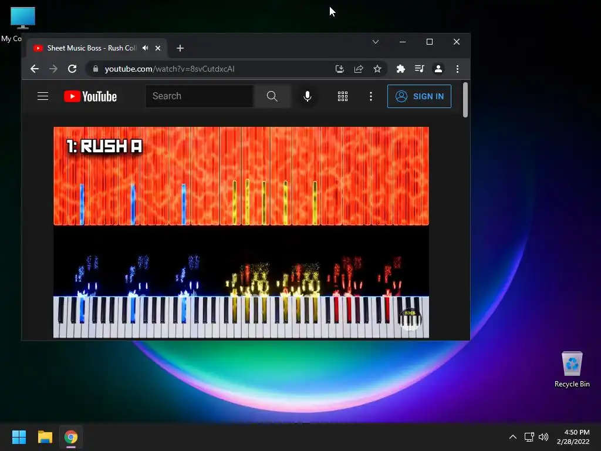Click the install app icon in address bar
The width and height of the screenshot is (601, 451).
[x=340, y=69]
